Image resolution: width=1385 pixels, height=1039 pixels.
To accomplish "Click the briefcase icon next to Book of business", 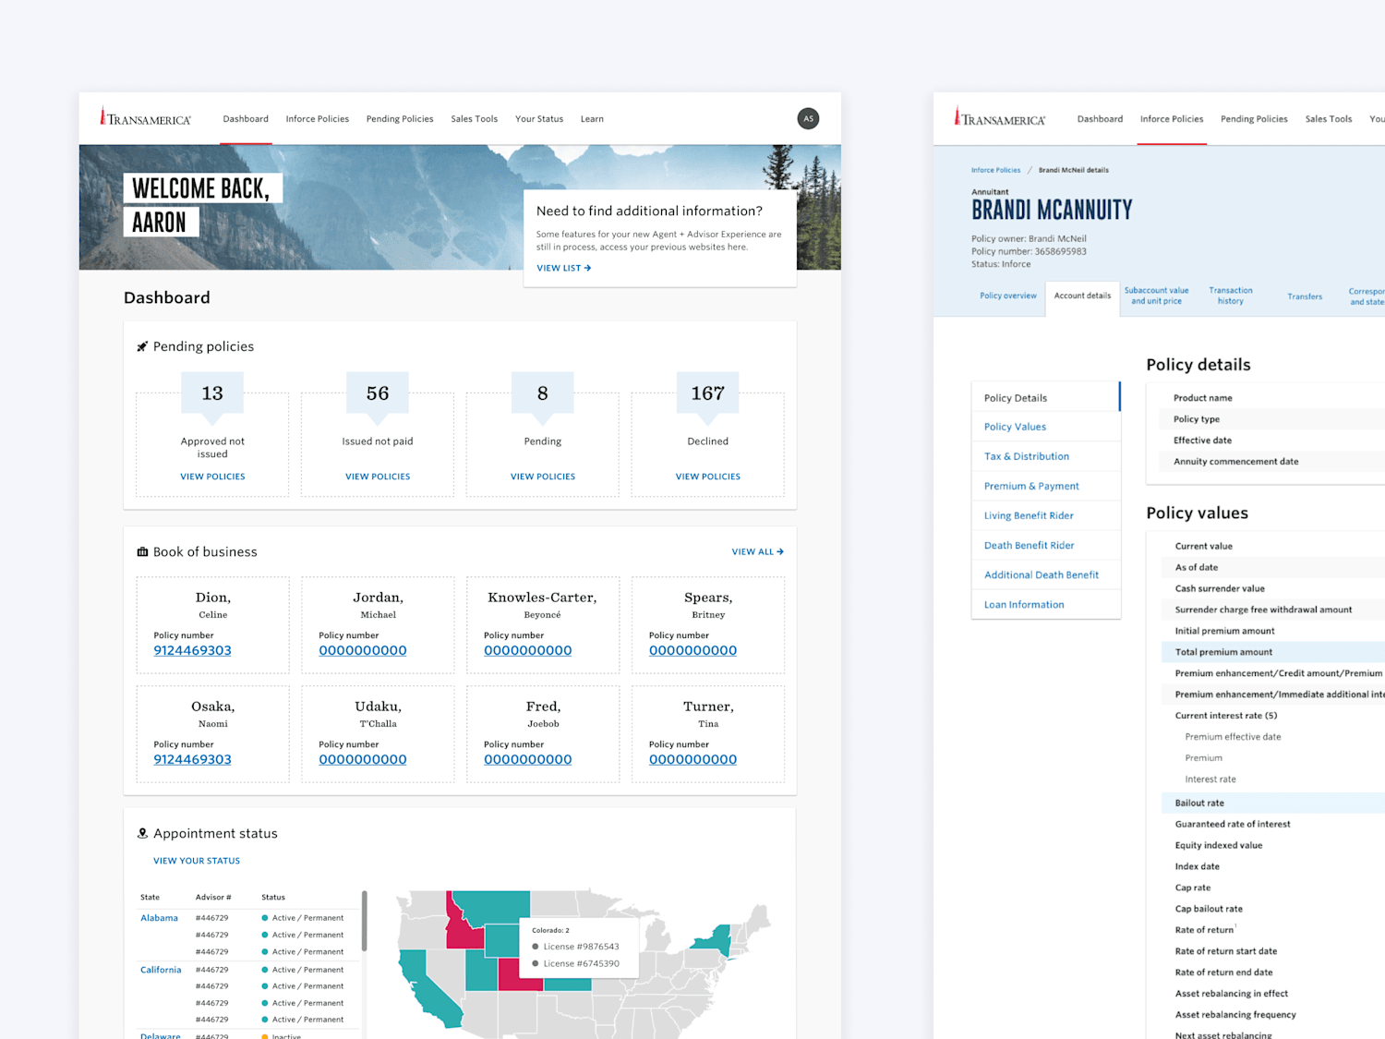I will click(142, 551).
